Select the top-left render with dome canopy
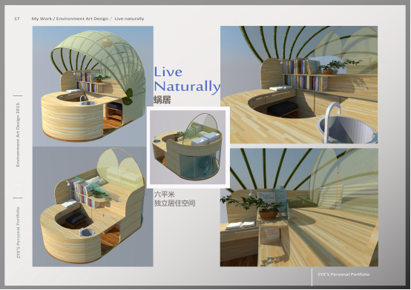411x290 pixels. pos(93,86)
